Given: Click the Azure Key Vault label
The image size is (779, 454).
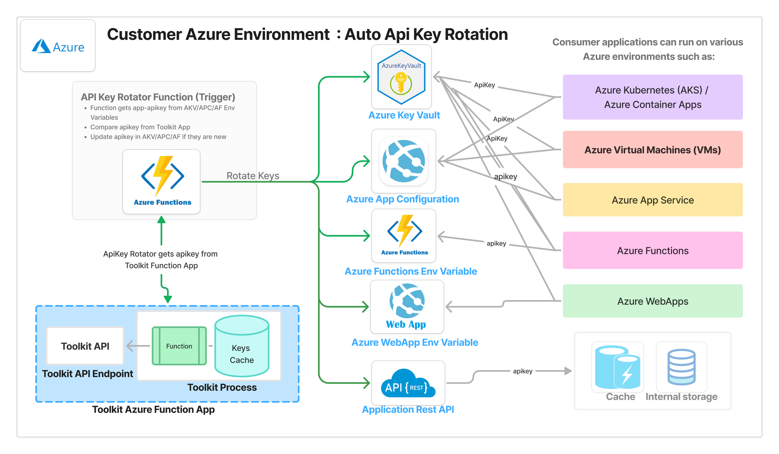Looking at the screenshot, I should coord(404,115).
